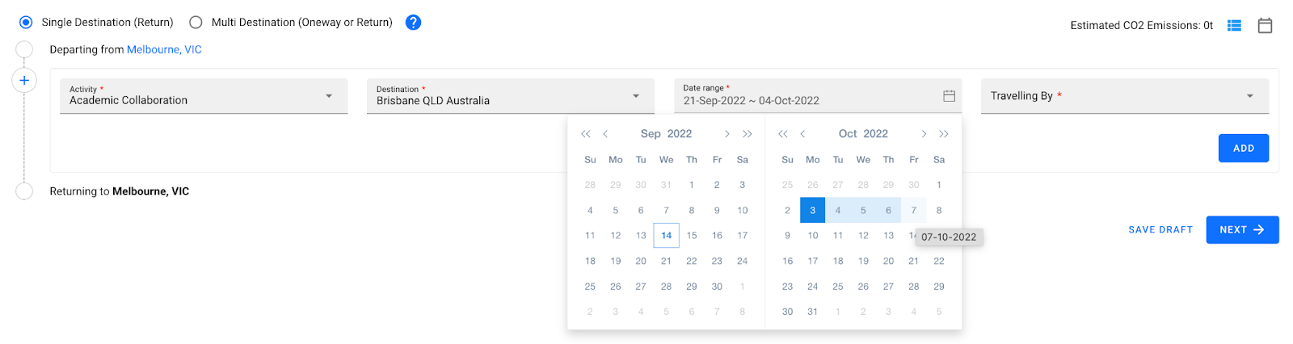
Task: Pick September 14 in the calendar
Action: (666, 236)
